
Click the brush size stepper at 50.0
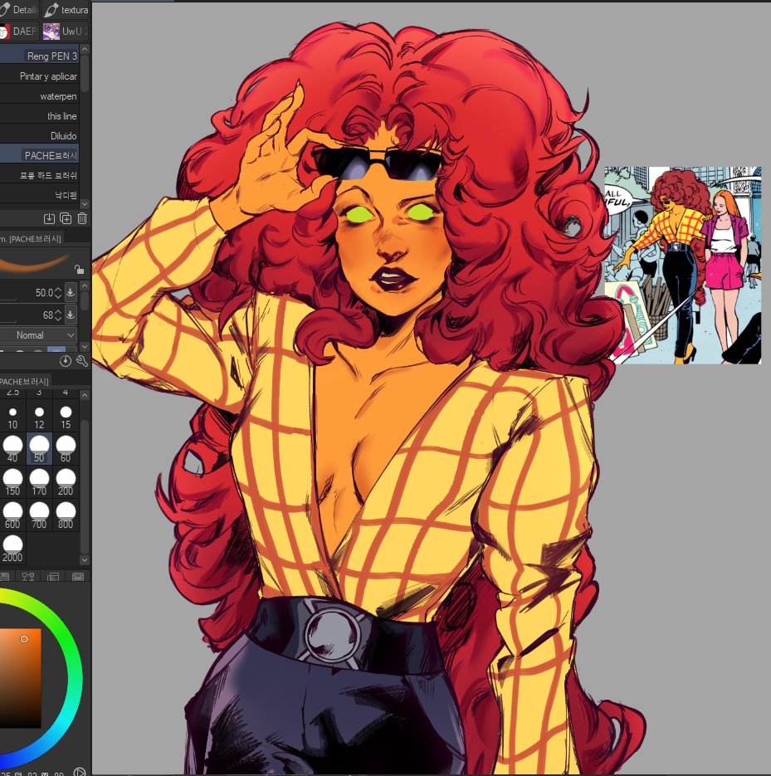(x=58, y=292)
